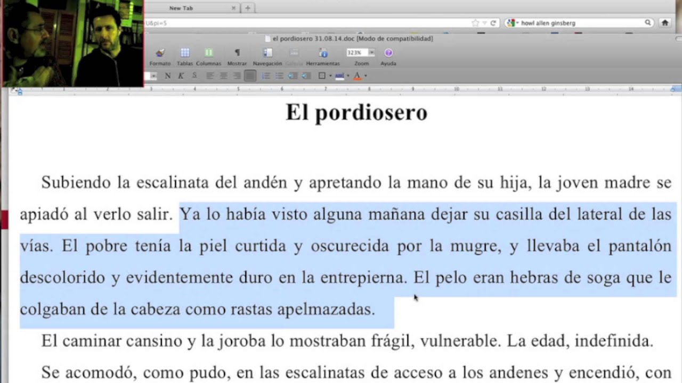Open the Columnas layout icon
Screen dimensions: 682x383
(x=209, y=53)
